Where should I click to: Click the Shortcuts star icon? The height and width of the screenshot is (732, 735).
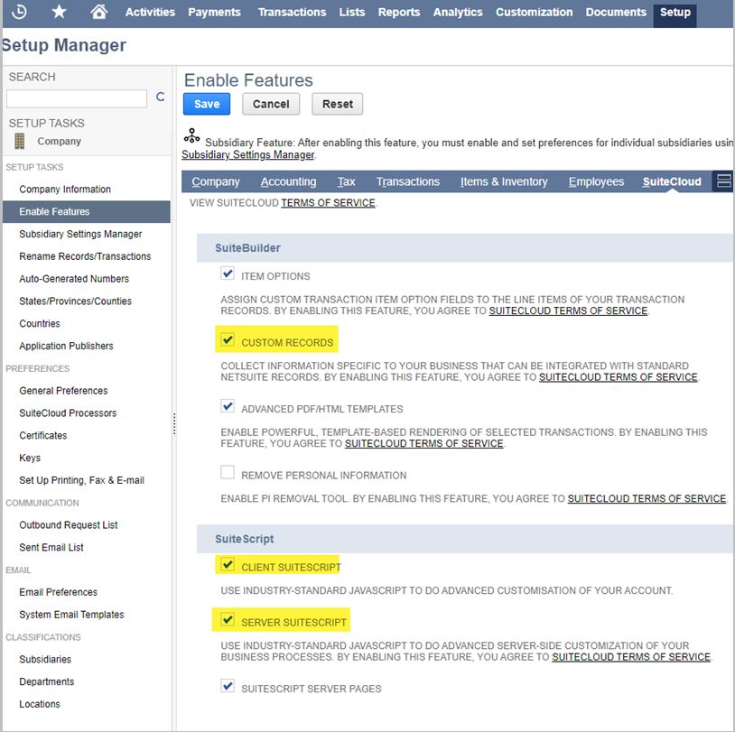(59, 11)
